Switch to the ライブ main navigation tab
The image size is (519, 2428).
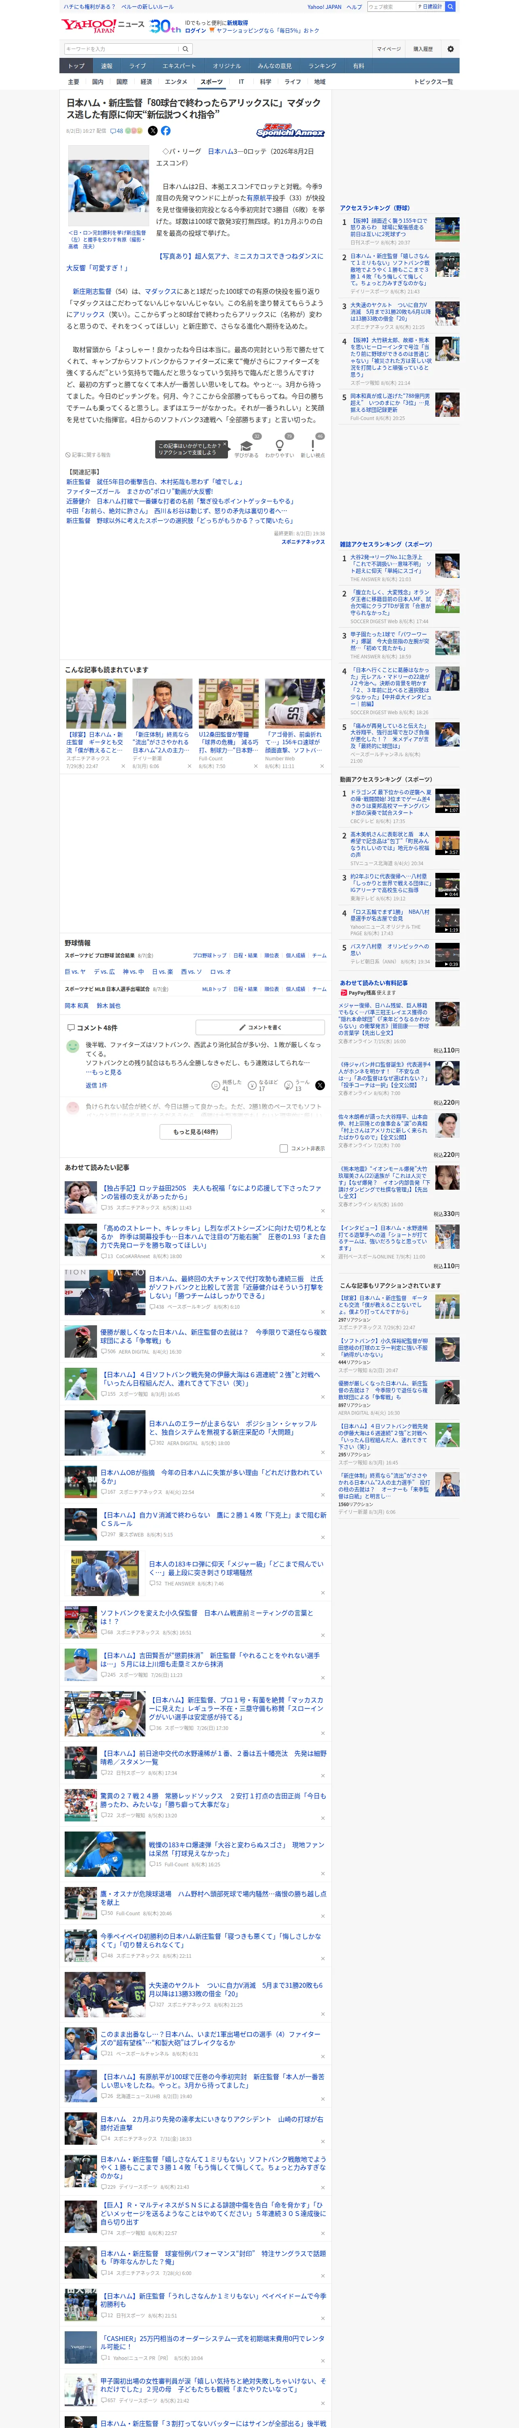click(137, 66)
